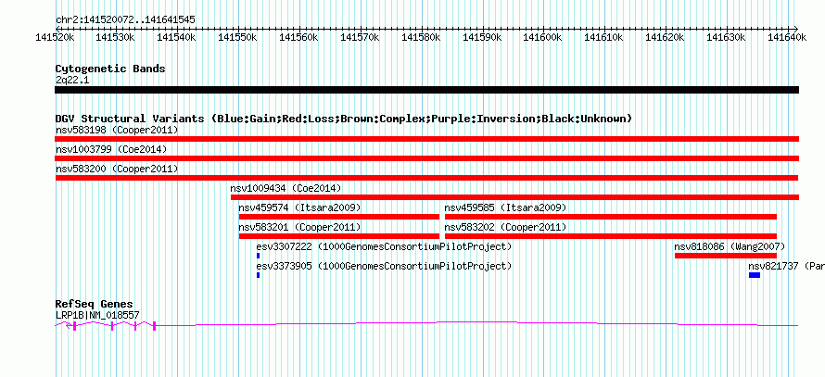Screen dimensions: 825x377
Task: Click the RefSeq Genes track heading
Action: pyautogui.click(x=95, y=304)
